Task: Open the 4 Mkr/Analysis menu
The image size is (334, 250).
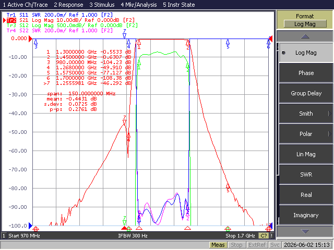Action: pos(139,5)
